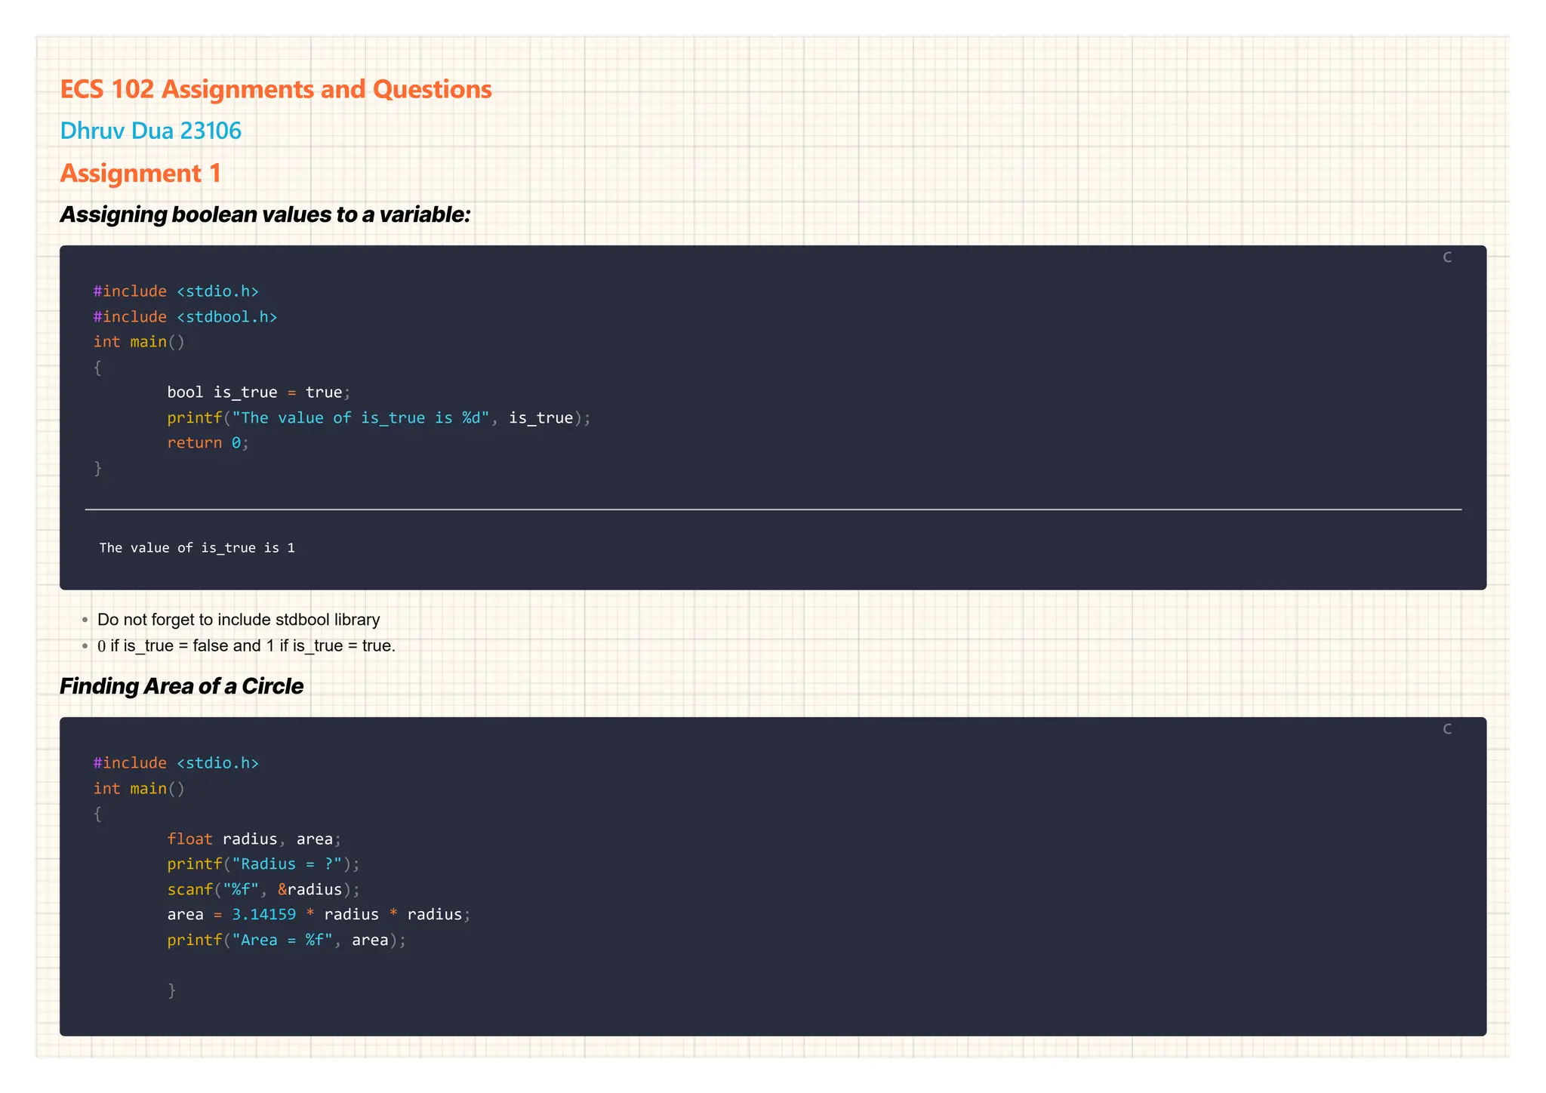The image size is (1546, 1093).
Task: Click the 'ECS 102 Assignments and Questions' title
Action: [x=276, y=89]
